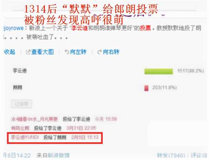Click the 查看大图 enlarge image icon

tap(28, 52)
